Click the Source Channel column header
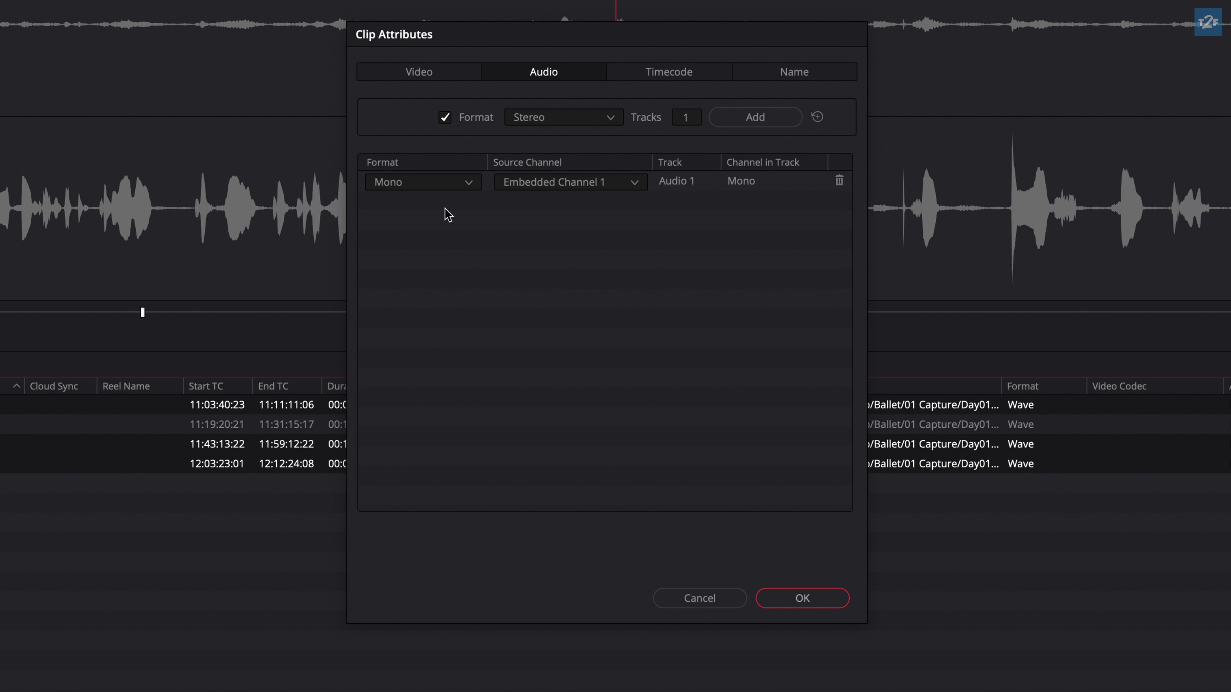Viewport: 1231px width, 692px height. point(527,162)
